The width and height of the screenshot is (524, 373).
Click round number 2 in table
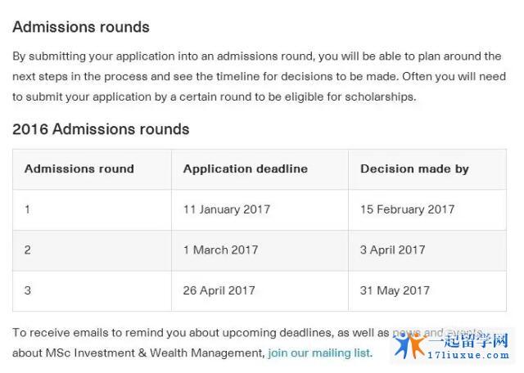tap(27, 250)
